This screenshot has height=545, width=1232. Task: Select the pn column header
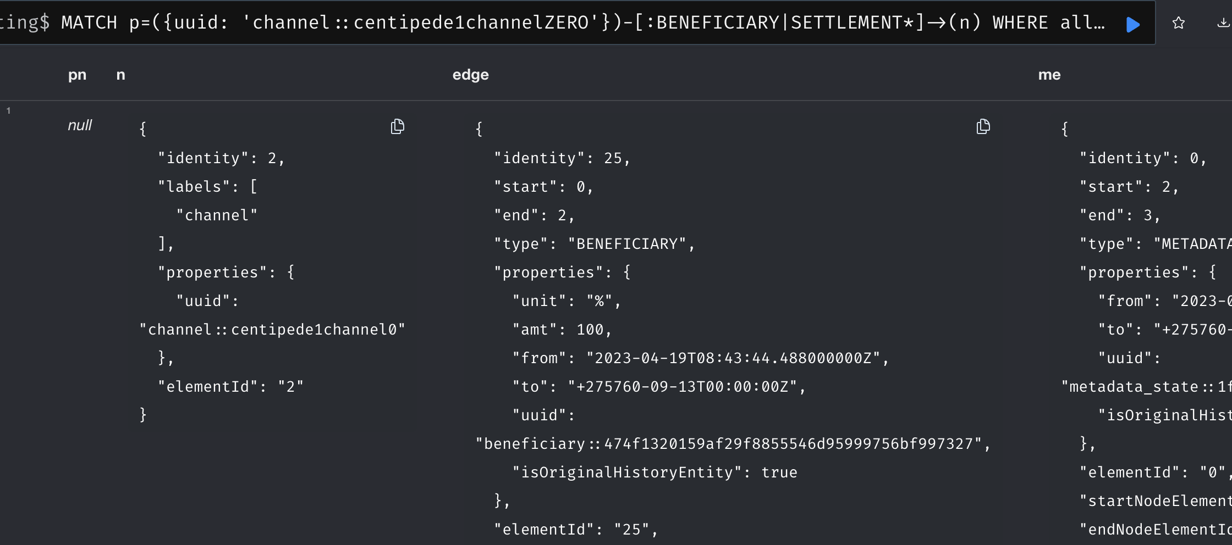pyautogui.click(x=78, y=75)
